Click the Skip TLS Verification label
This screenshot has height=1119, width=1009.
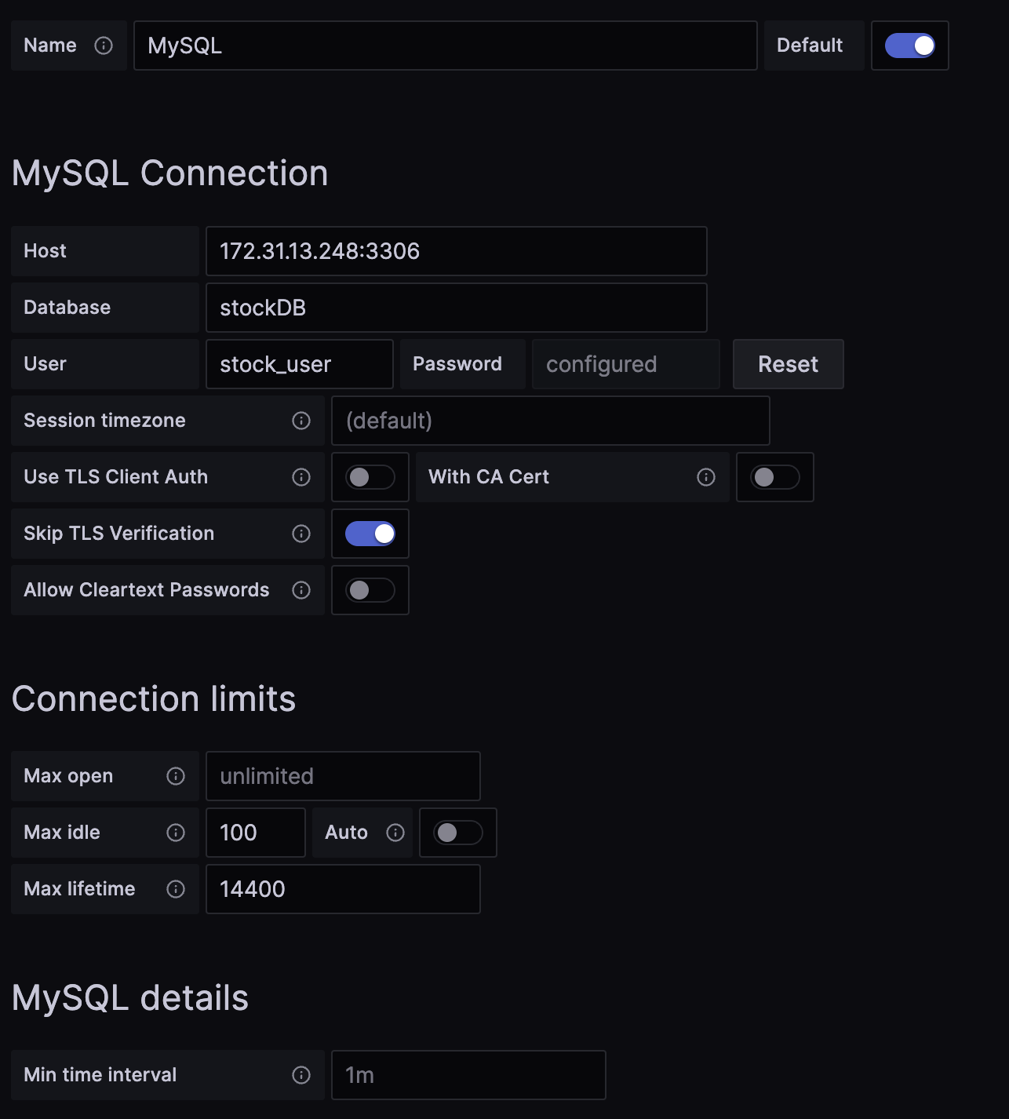(119, 534)
